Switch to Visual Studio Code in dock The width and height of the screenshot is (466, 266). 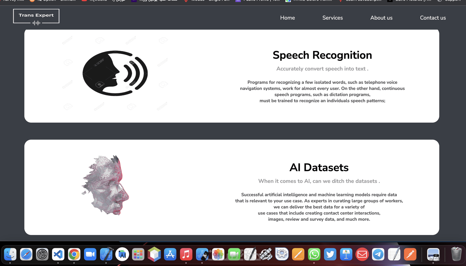(58, 254)
